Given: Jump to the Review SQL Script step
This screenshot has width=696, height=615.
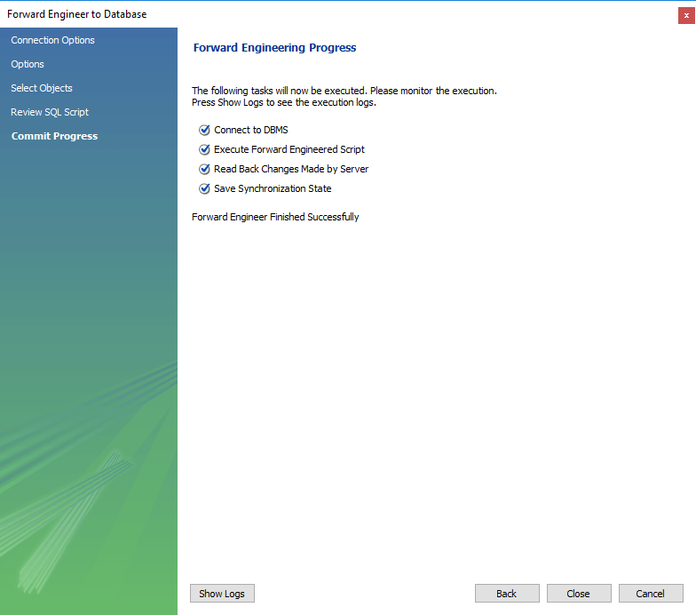Looking at the screenshot, I should click(x=50, y=112).
